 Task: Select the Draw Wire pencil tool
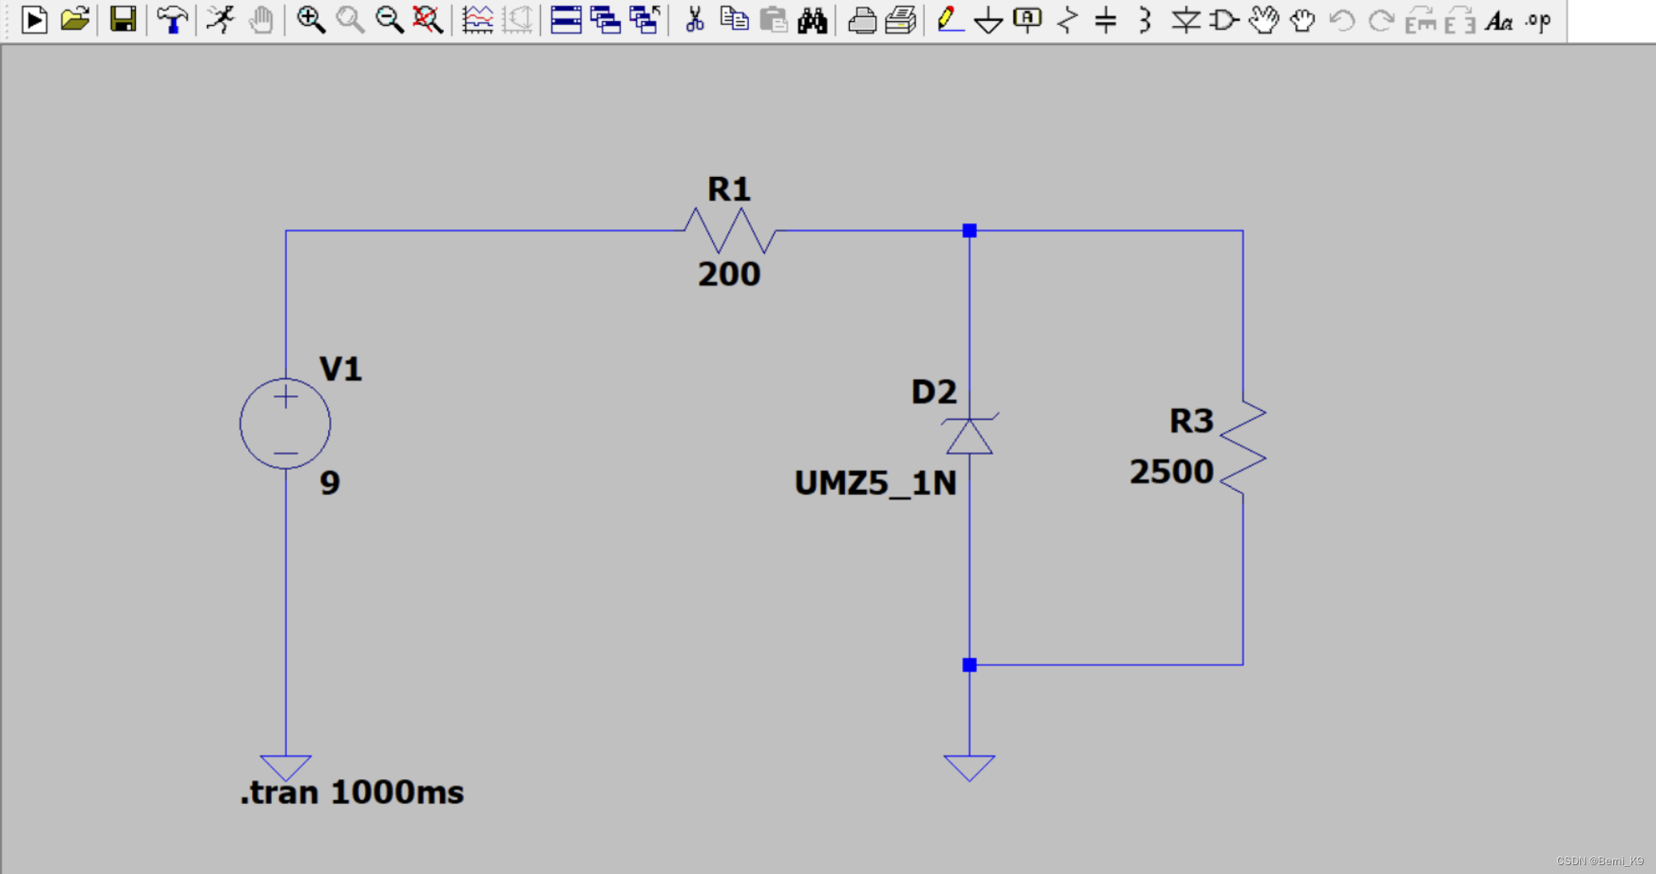click(949, 19)
